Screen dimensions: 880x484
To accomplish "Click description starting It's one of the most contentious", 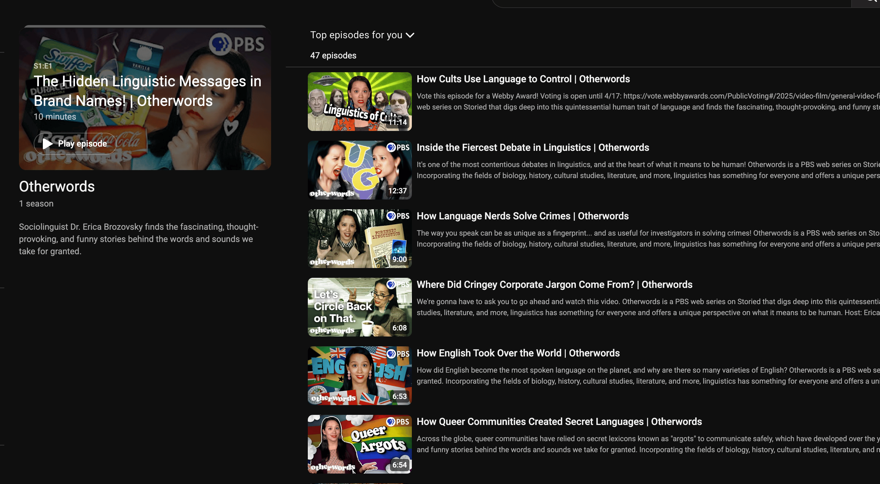I will coord(648,170).
